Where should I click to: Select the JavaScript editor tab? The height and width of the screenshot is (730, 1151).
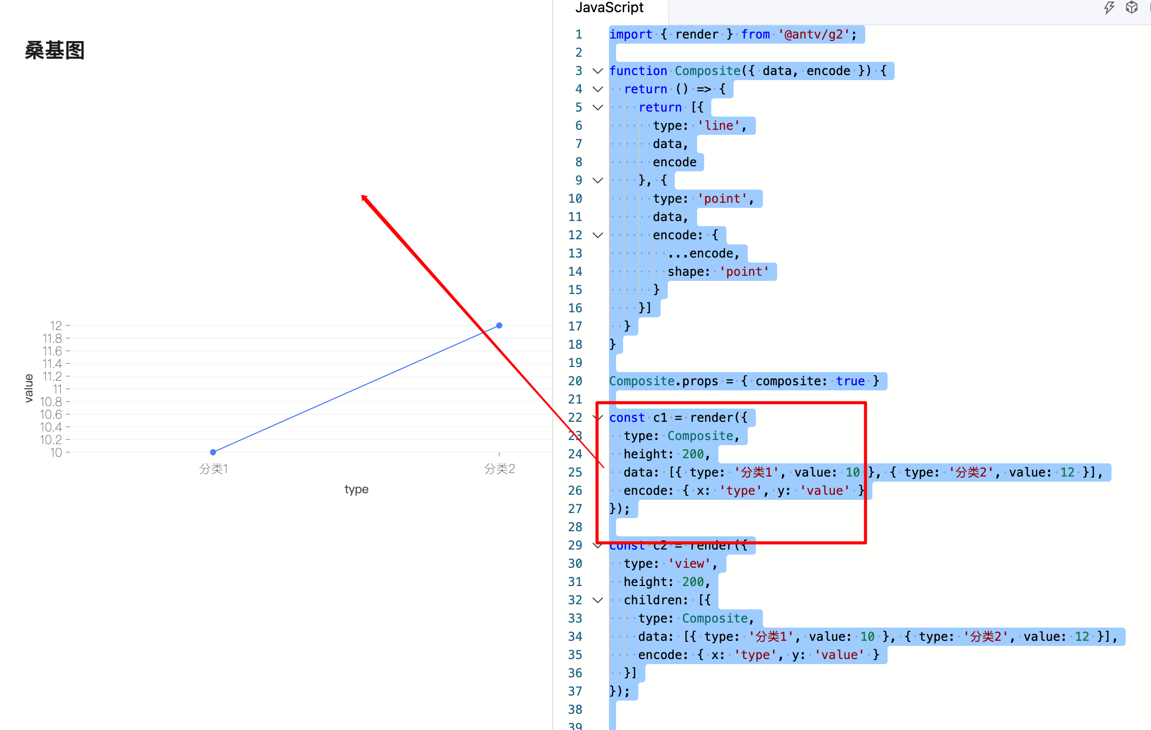point(609,8)
